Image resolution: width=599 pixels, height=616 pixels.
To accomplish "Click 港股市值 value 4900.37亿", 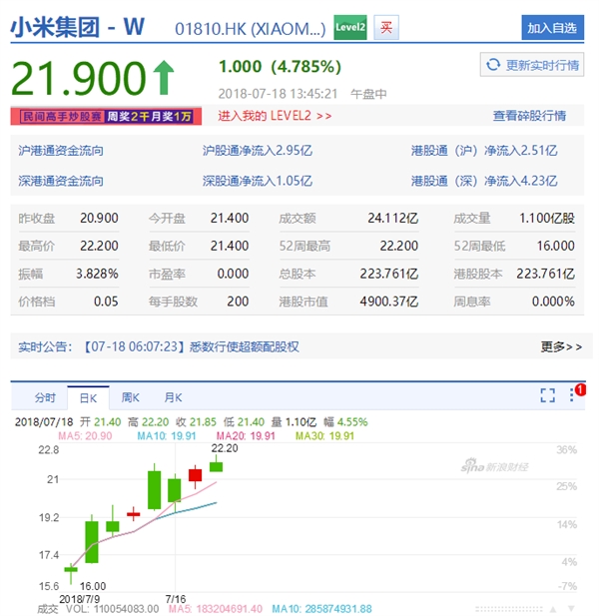I will (x=389, y=302).
